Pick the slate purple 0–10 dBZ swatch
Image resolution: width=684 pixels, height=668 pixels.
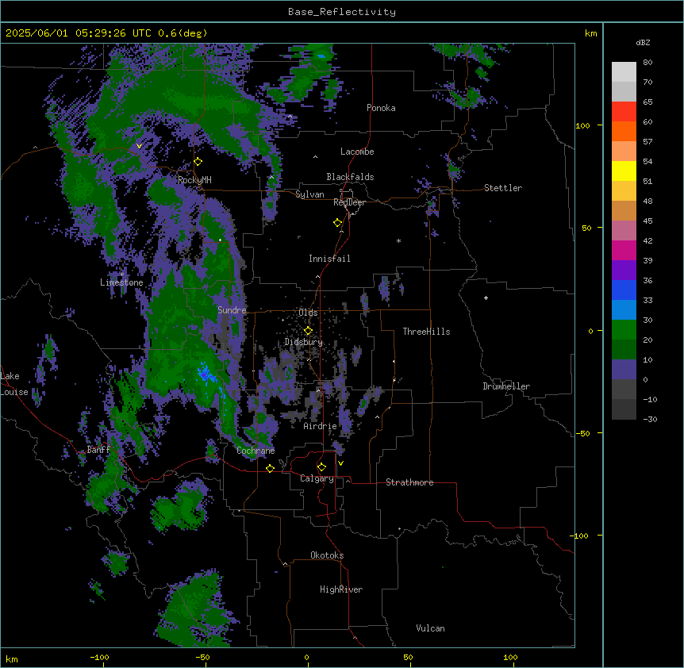(624, 370)
